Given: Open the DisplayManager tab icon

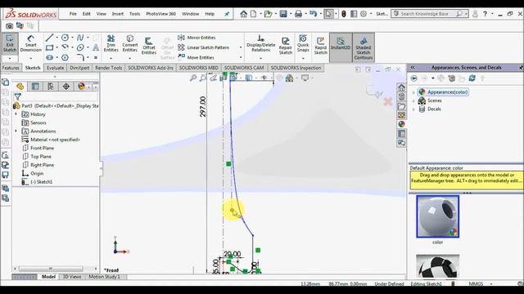Looking at the screenshot, I should (81, 87).
